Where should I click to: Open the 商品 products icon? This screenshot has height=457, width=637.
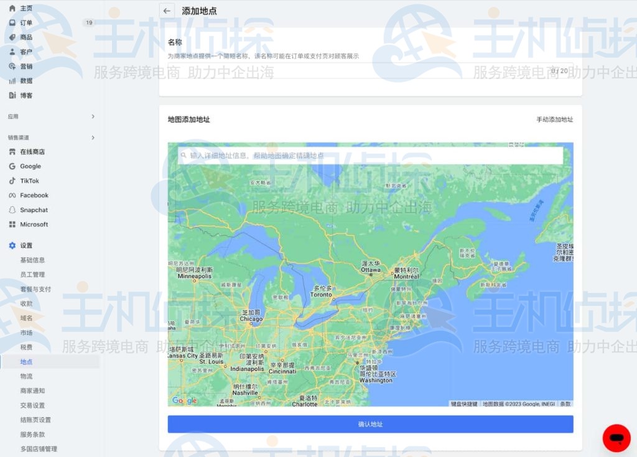14,38
